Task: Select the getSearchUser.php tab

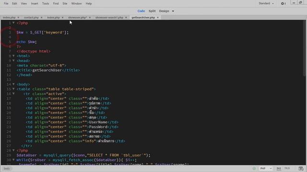Action: (x=143, y=18)
